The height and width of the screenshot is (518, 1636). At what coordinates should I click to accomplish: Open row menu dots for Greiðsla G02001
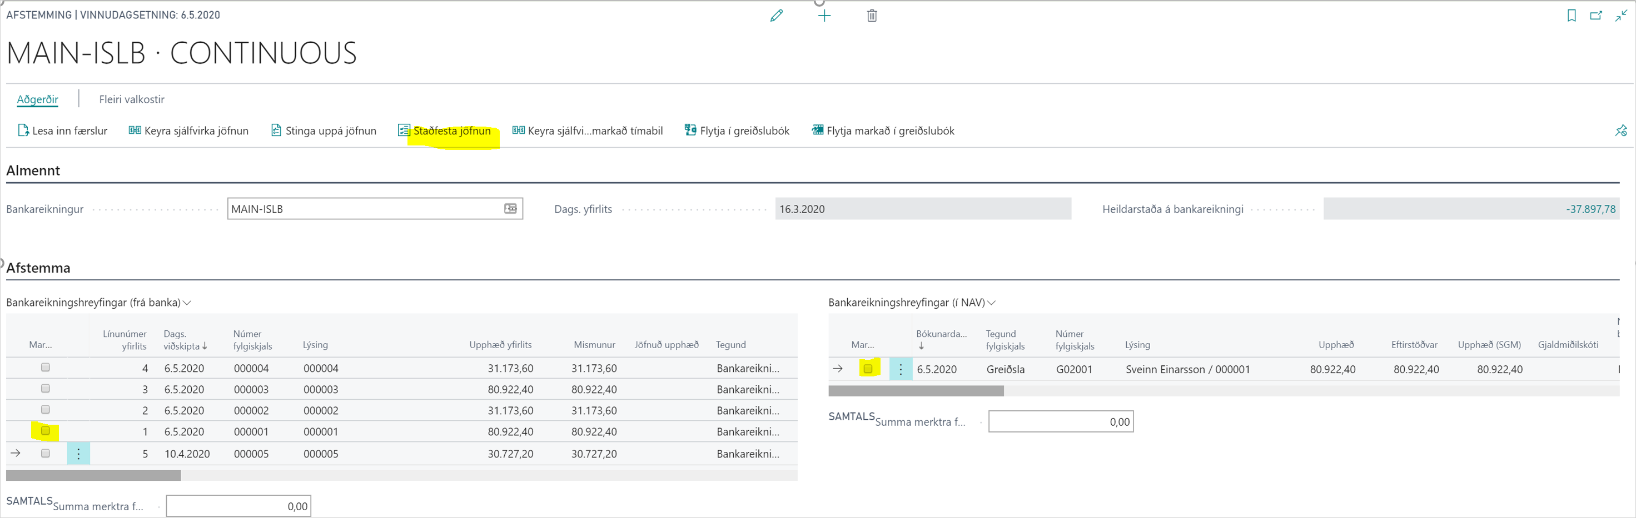click(x=901, y=369)
